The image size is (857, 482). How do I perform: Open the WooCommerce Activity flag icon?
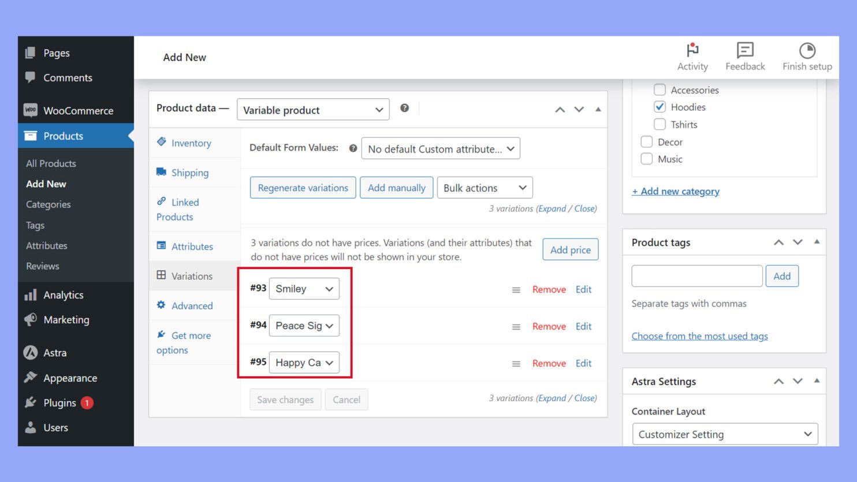pos(692,51)
